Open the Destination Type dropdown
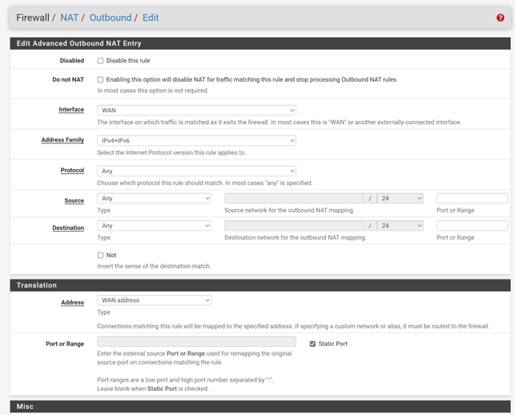This screenshot has height=415, width=515. (154, 226)
